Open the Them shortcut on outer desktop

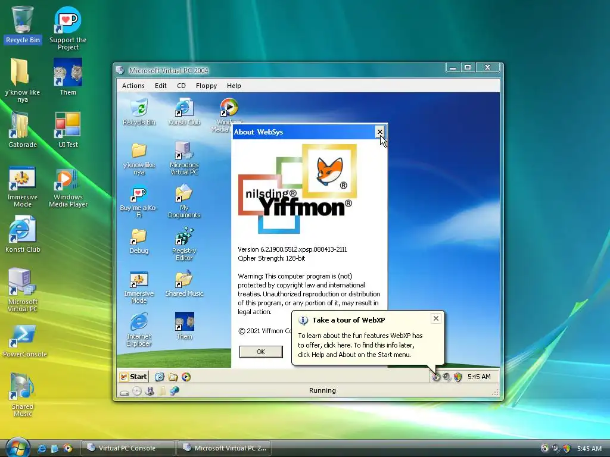(68, 77)
